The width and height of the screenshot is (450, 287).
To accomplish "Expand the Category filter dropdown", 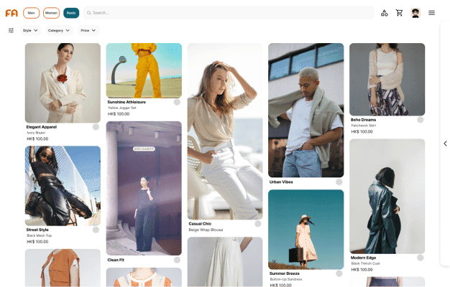I will coord(59,31).
